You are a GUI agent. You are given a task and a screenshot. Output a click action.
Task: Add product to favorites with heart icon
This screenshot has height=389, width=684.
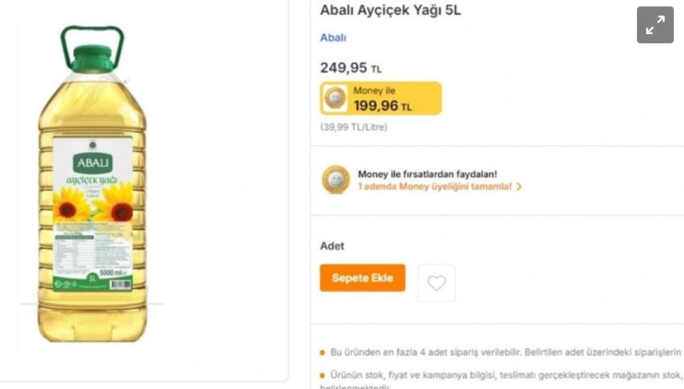pyautogui.click(x=437, y=283)
